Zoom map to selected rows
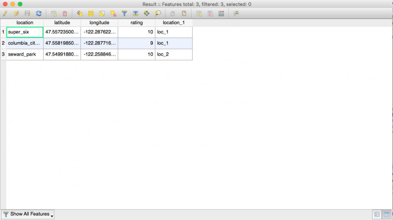The image size is (393, 220). click(x=158, y=13)
